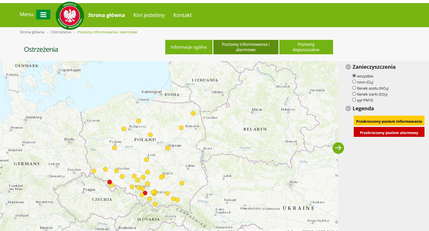Open the hamburger Menu button
This screenshot has height=231, width=429.
tap(43, 15)
